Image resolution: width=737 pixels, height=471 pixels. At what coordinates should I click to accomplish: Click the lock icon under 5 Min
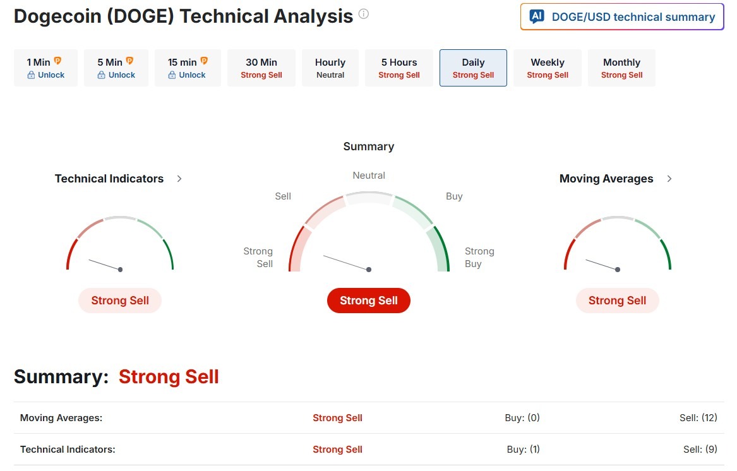[x=102, y=75]
